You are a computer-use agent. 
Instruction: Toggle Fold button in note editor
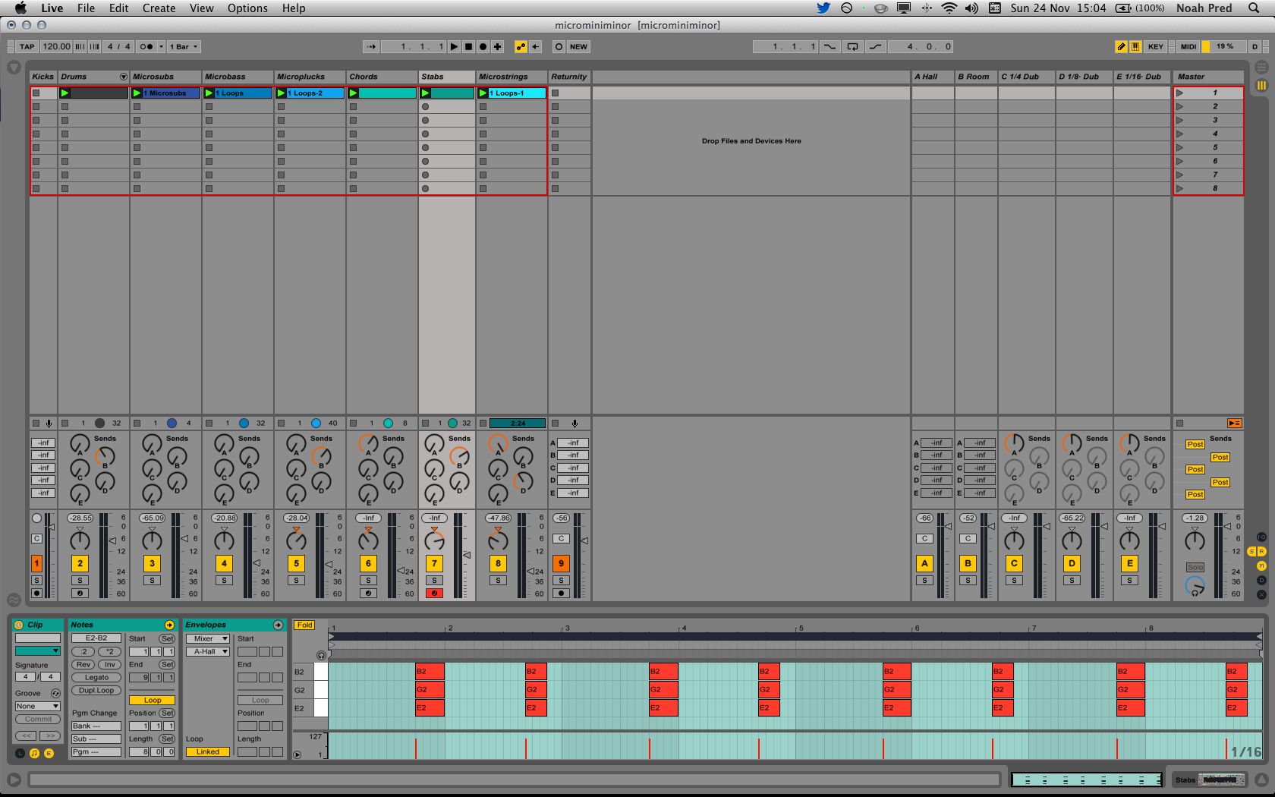coord(304,625)
